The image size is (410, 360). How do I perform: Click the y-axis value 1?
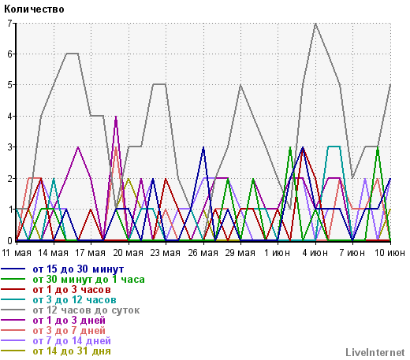pos(10,210)
